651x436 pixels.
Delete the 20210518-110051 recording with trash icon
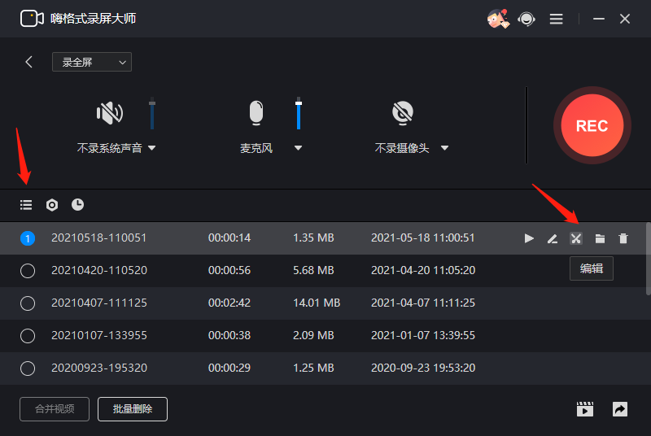(623, 238)
